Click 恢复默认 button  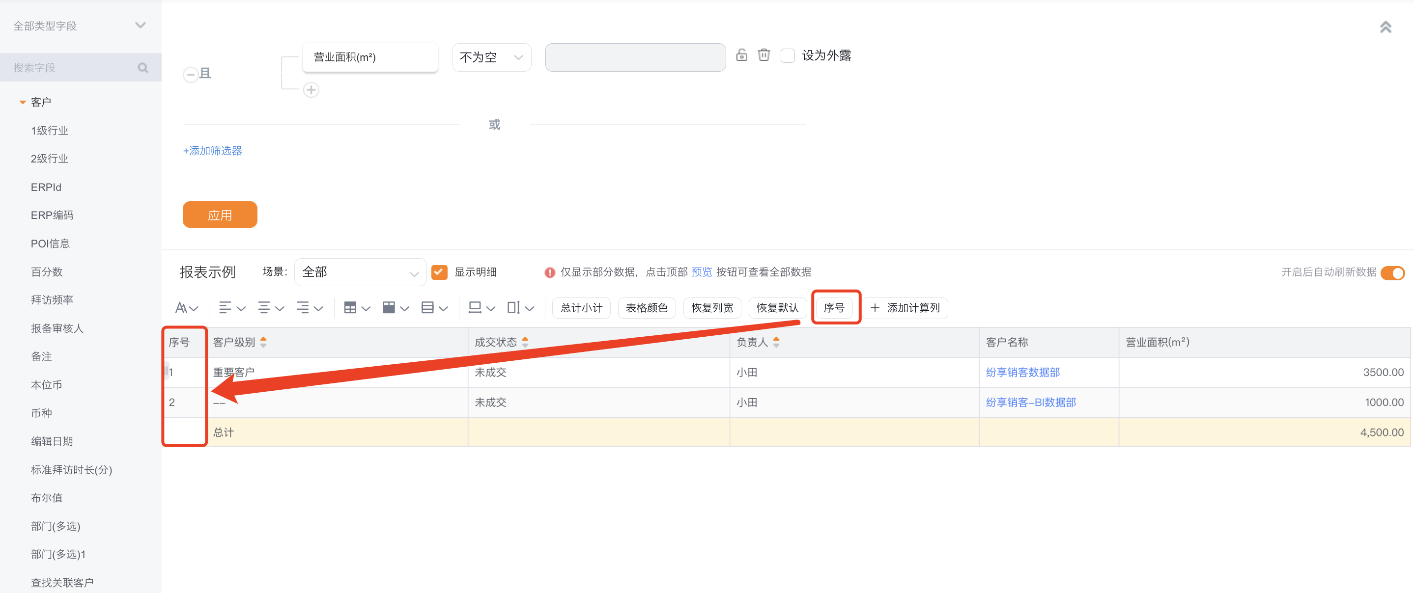[778, 308]
